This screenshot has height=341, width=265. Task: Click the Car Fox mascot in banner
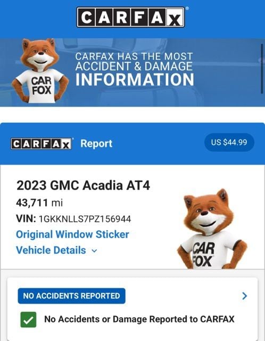tap(40, 71)
